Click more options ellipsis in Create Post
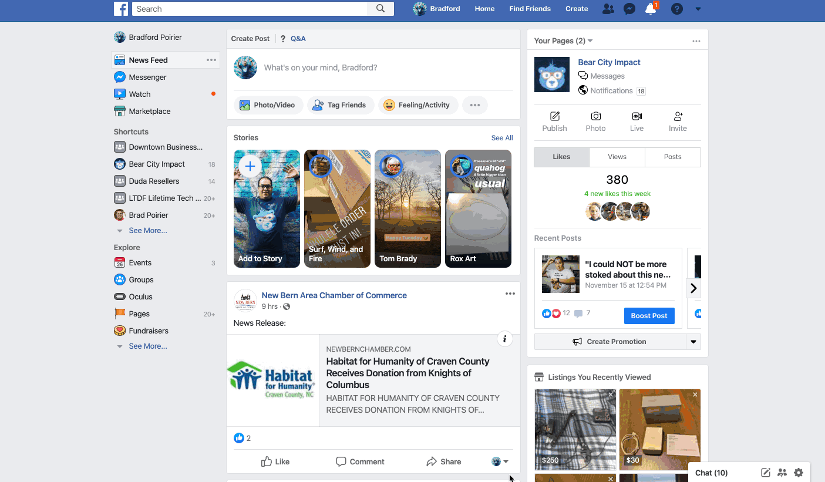Viewport: 825px width, 482px height. (x=475, y=105)
